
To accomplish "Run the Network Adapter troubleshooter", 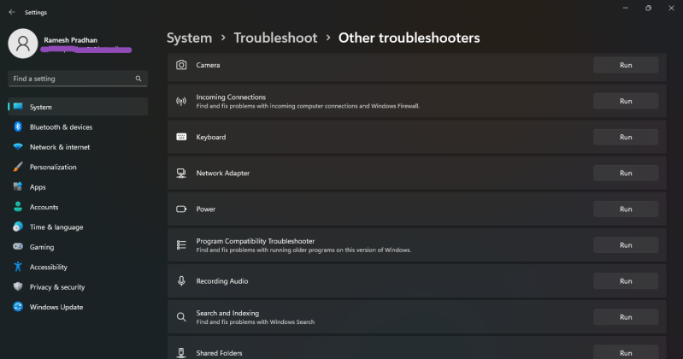I will click(626, 173).
